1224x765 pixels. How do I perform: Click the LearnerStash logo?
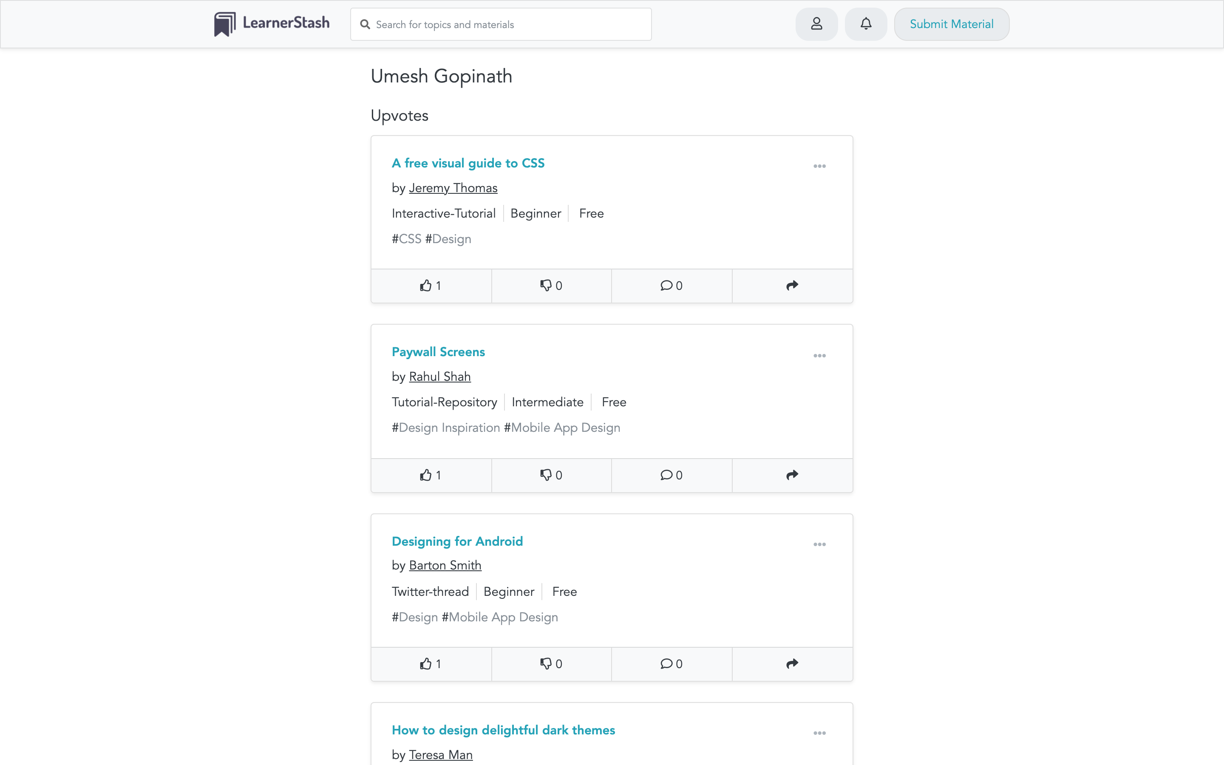click(x=272, y=24)
